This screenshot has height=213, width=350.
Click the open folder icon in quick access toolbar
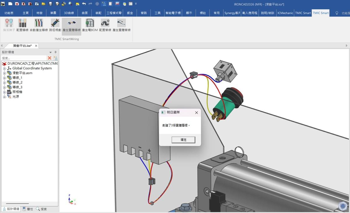(x=43, y=4)
